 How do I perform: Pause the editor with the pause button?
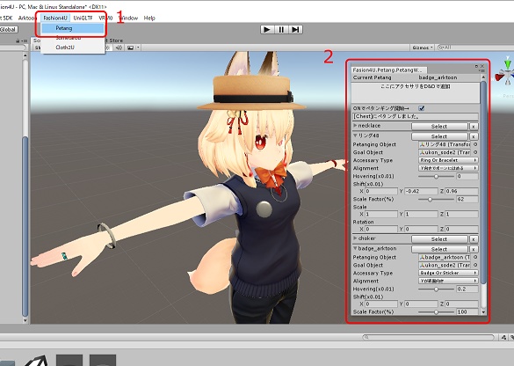281,30
